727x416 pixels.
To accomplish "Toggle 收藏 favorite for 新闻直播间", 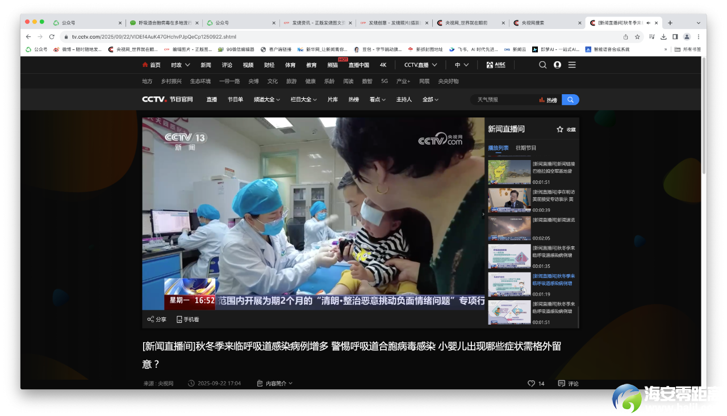I will coord(560,129).
